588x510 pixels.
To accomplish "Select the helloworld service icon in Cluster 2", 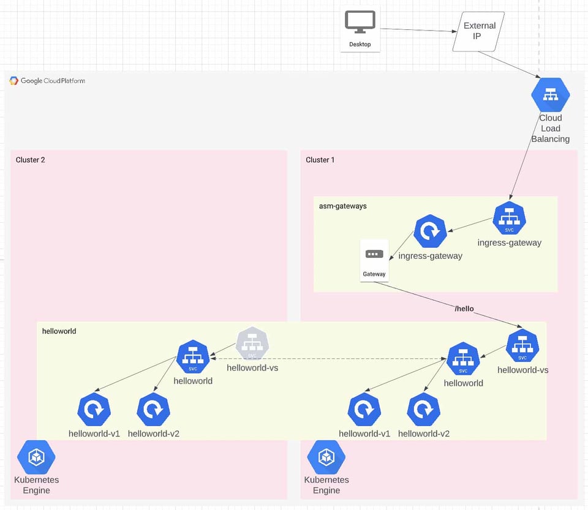I will pyautogui.click(x=193, y=356).
